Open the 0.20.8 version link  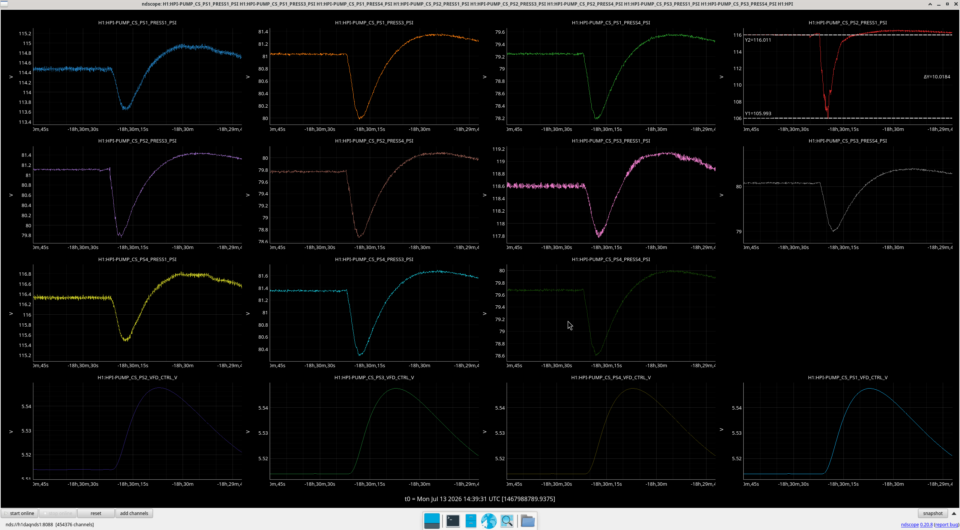926,524
